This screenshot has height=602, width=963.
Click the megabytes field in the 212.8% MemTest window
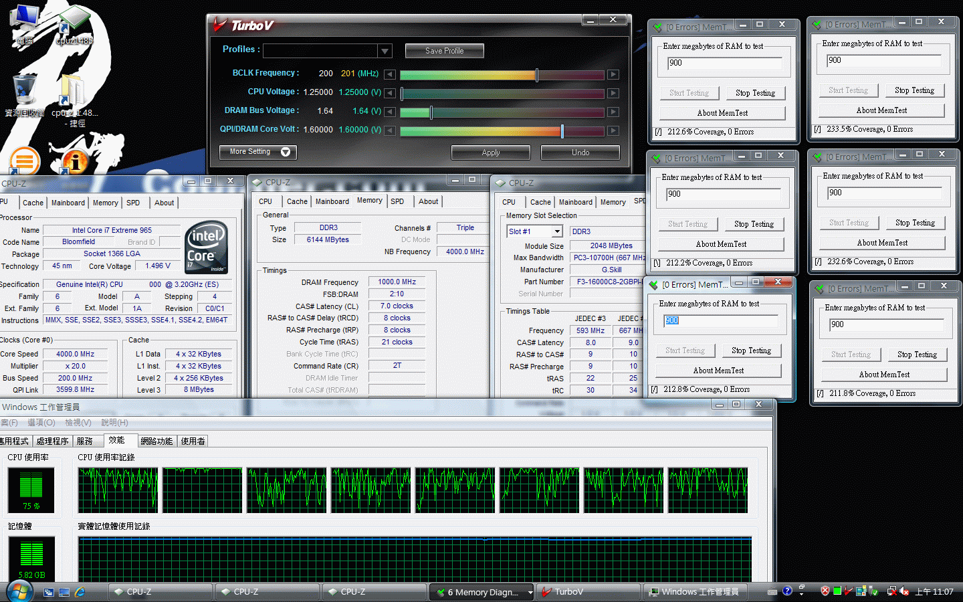721,321
